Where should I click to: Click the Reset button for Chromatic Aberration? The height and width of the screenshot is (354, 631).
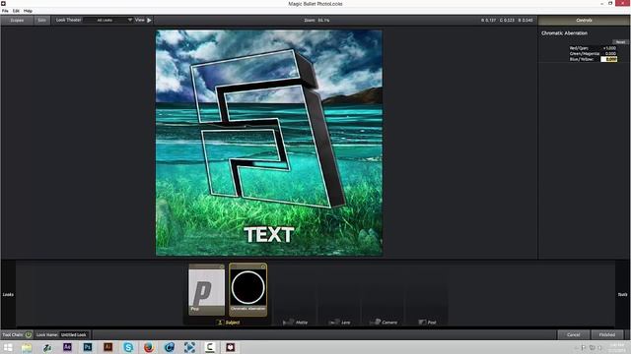click(x=620, y=41)
